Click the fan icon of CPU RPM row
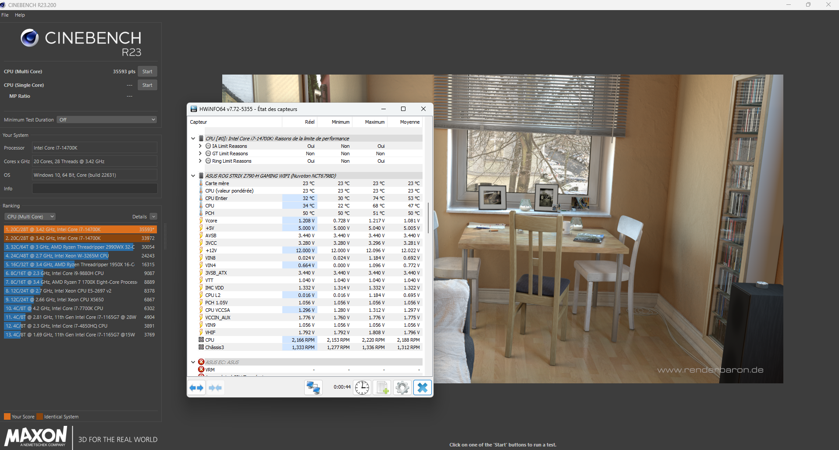This screenshot has width=839, height=450. click(201, 340)
